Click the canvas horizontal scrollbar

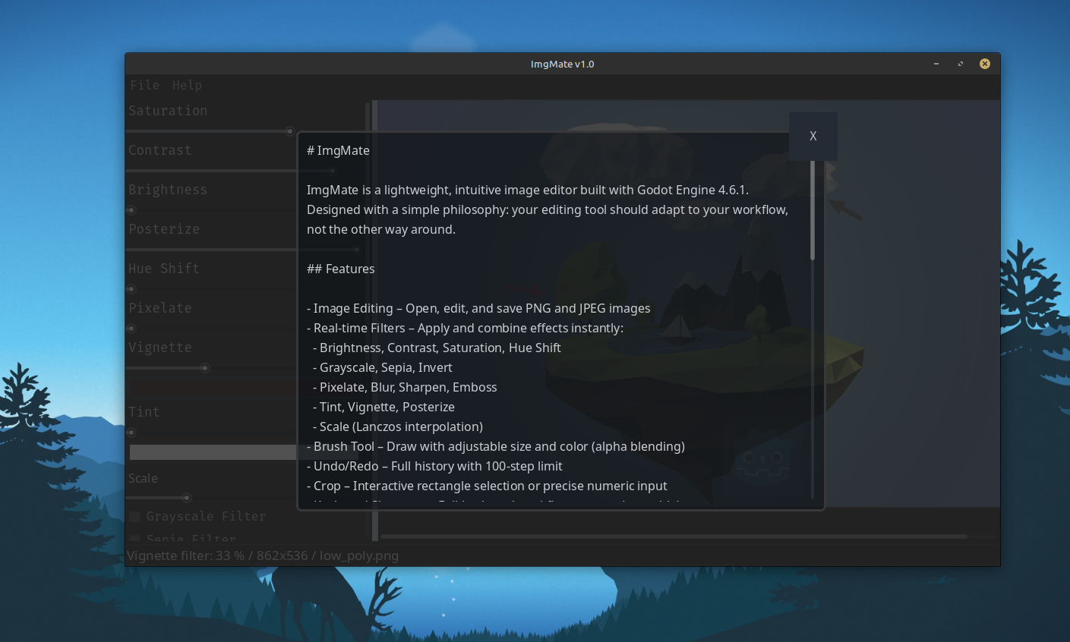(674, 537)
